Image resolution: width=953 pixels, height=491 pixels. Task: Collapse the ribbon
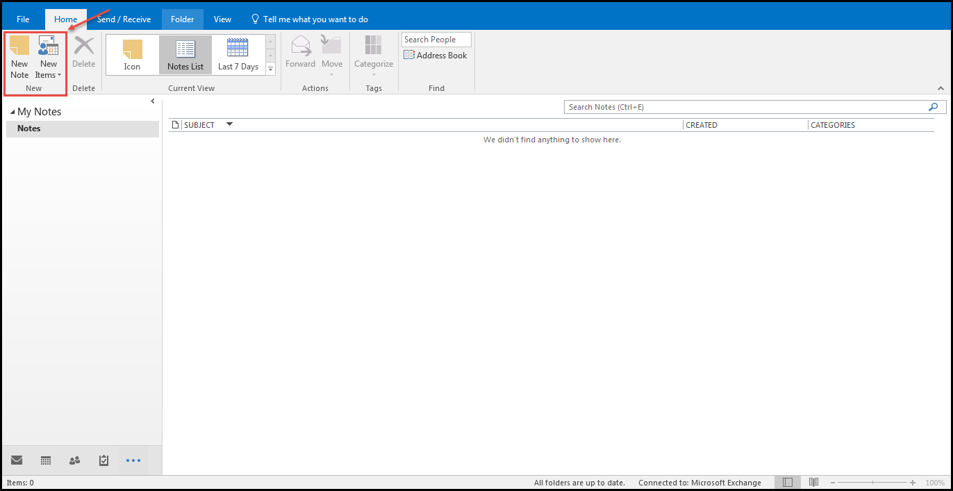pos(941,88)
